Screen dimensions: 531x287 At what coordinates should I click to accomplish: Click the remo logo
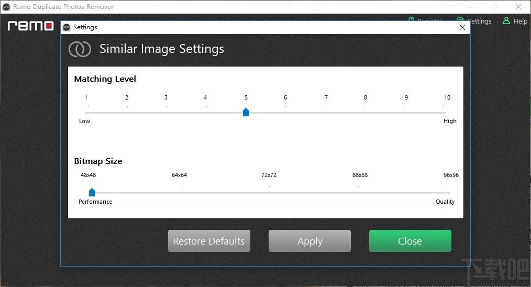30,26
